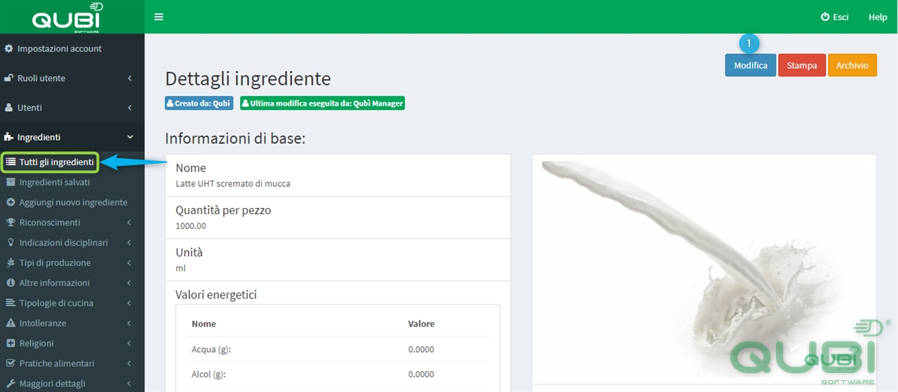
Task: Expand the Tipi di produzione chevron
Action: [x=130, y=263]
